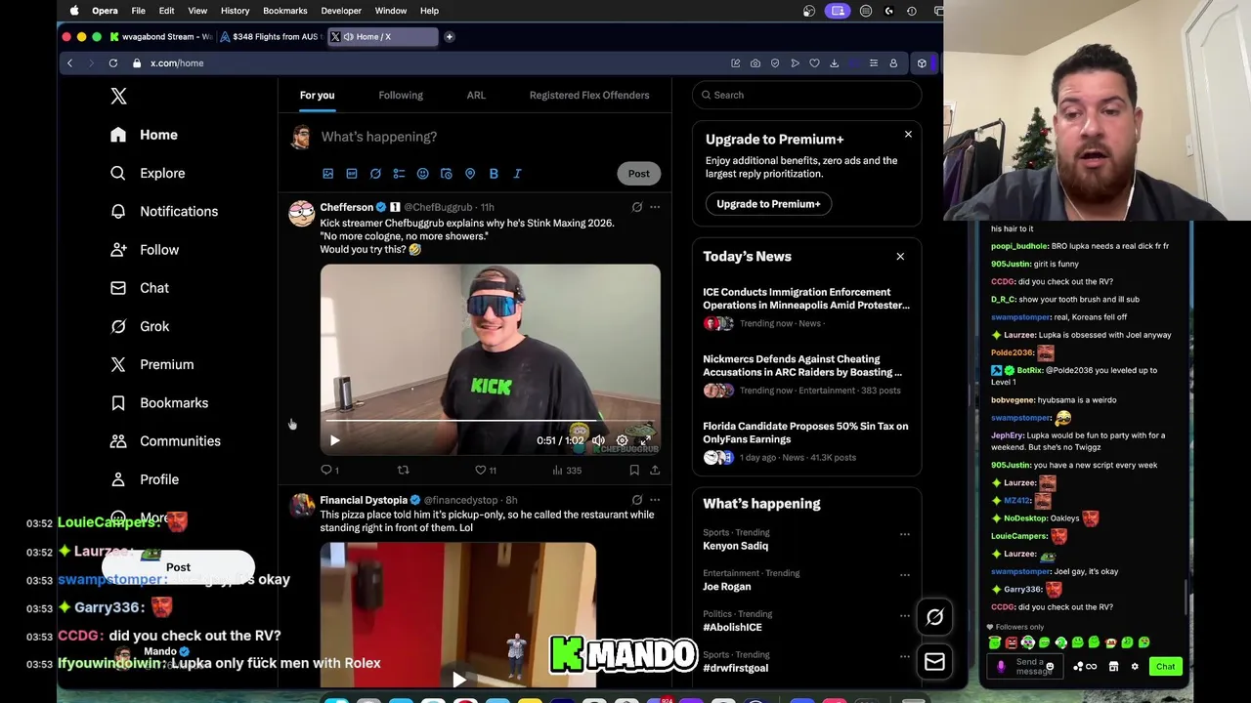Reload the page in Opera

pos(113,63)
